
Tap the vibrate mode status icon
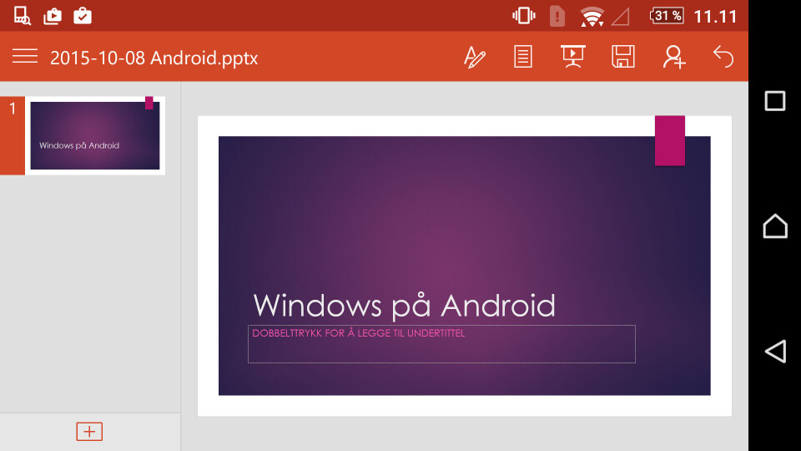(524, 16)
